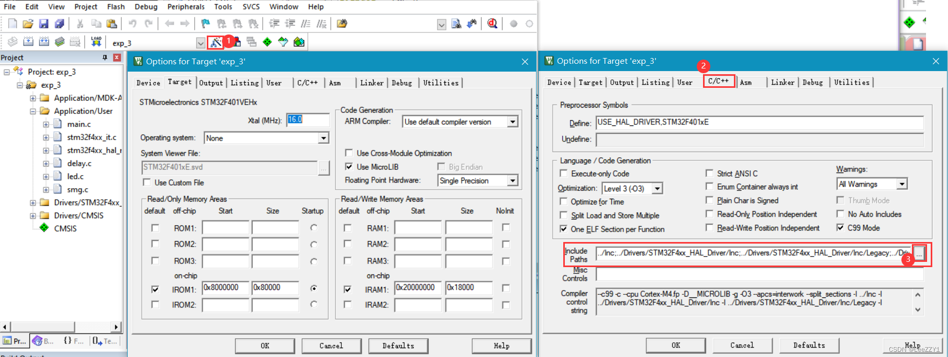This screenshot has width=948, height=357.
Task: Save current file with the floppy icon
Action: tap(44, 24)
